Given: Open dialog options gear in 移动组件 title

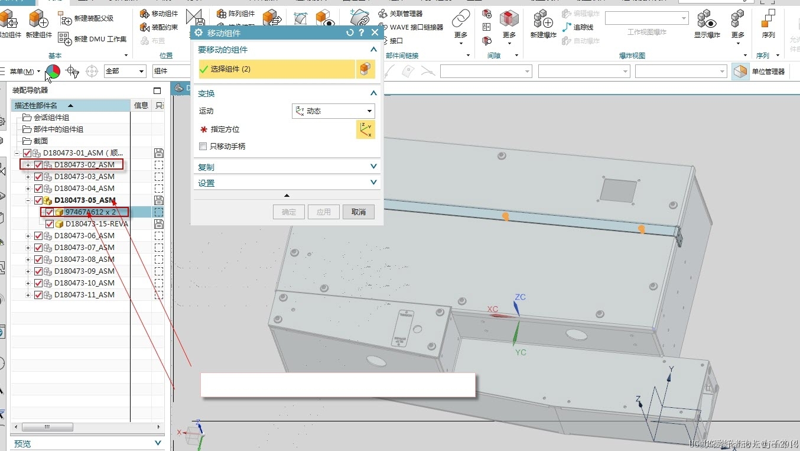Looking at the screenshot, I should tap(199, 33).
